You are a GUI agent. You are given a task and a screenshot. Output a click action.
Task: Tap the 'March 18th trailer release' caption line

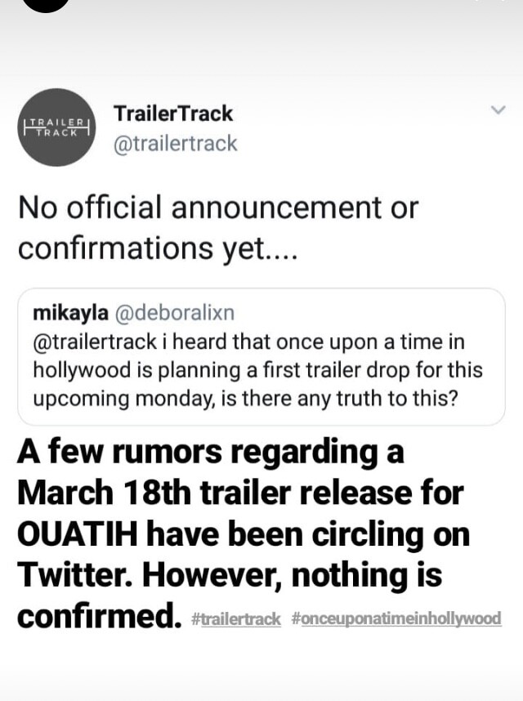tap(240, 493)
